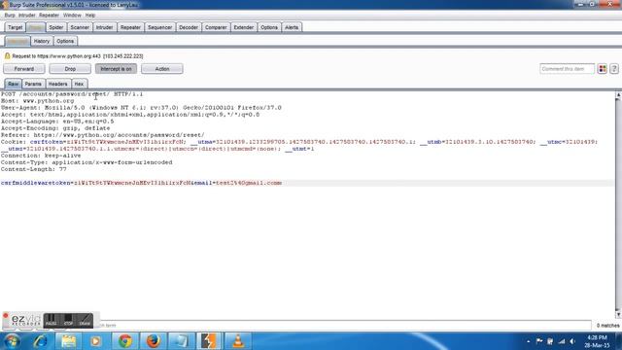Select the Intercept sub-tab
This screenshot has height=350, width=622.
tap(17, 41)
